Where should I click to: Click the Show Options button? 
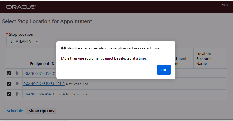pos(41,111)
